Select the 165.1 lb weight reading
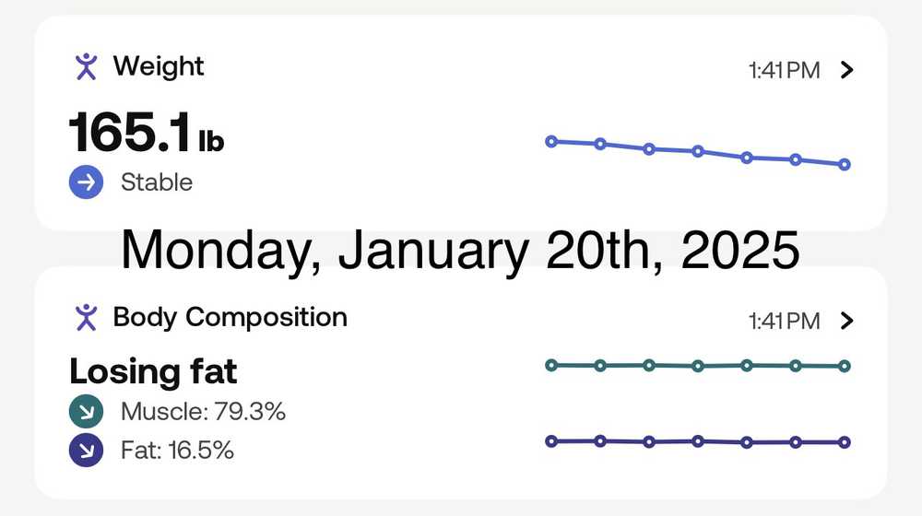Image resolution: width=922 pixels, height=516 pixels. tap(147, 135)
